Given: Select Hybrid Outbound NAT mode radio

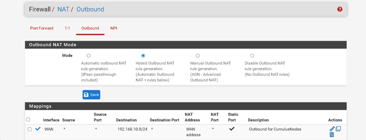Looking at the screenshot, I should tap(143, 56).
